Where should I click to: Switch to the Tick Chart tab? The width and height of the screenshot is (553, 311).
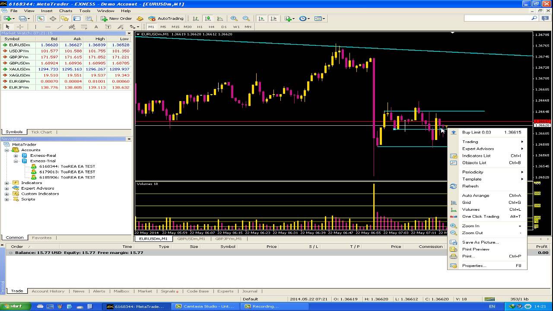click(x=41, y=132)
